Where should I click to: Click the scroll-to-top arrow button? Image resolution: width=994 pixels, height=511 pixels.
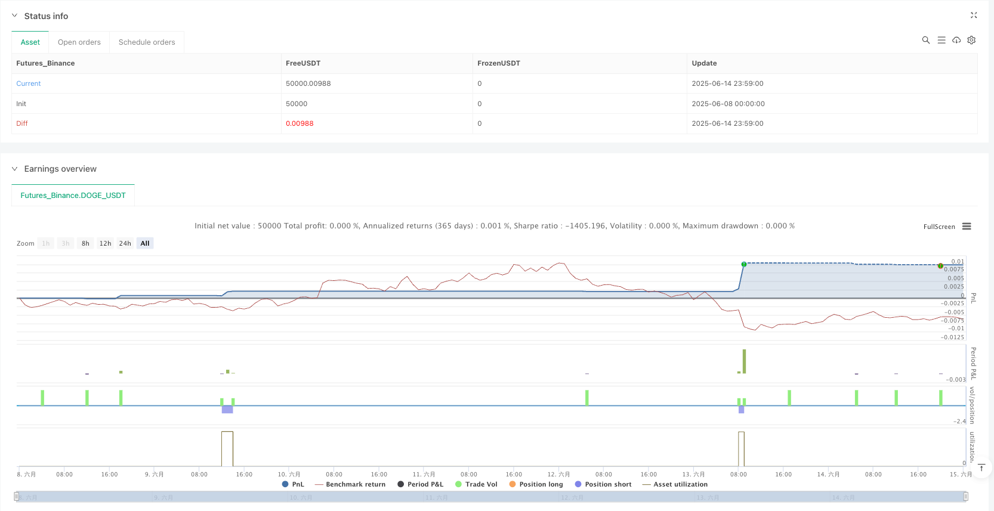point(981,467)
